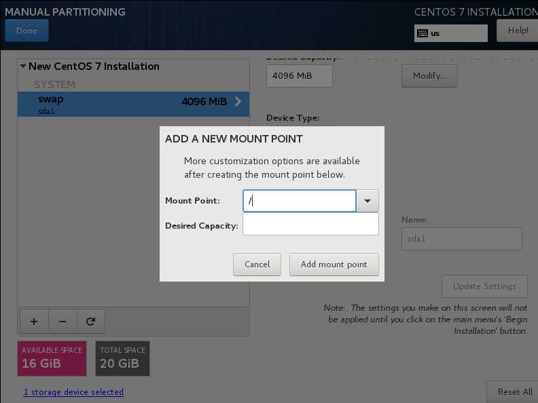
Task: Click the Modify... button
Action: click(429, 76)
